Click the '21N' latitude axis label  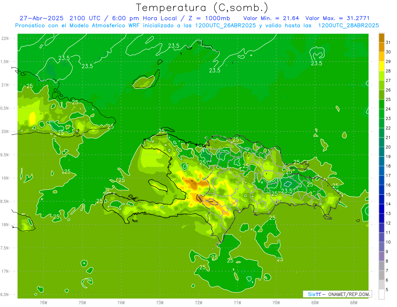pos(5,85)
